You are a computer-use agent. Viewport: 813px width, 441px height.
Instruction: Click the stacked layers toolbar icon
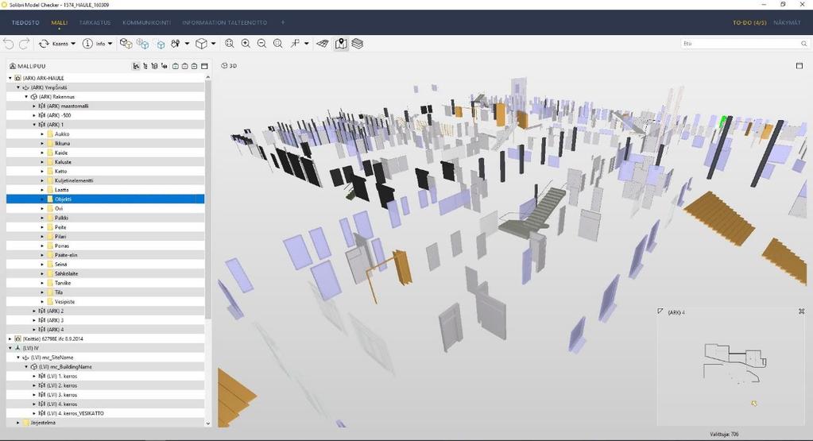pyautogui.click(x=358, y=44)
